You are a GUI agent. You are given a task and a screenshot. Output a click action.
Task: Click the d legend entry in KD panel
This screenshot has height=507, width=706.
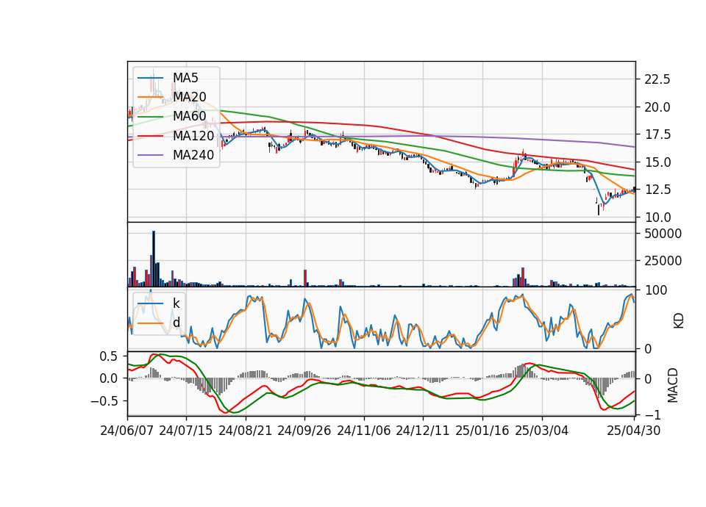(176, 323)
